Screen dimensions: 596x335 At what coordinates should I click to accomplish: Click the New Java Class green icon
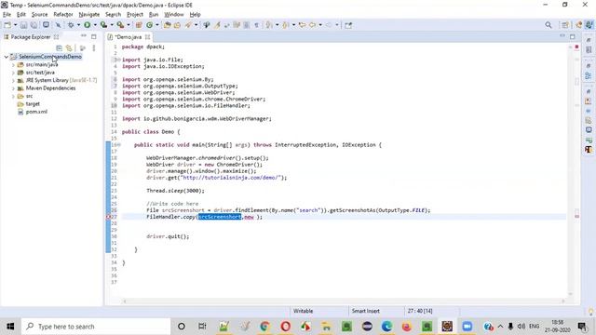tap(149, 25)
